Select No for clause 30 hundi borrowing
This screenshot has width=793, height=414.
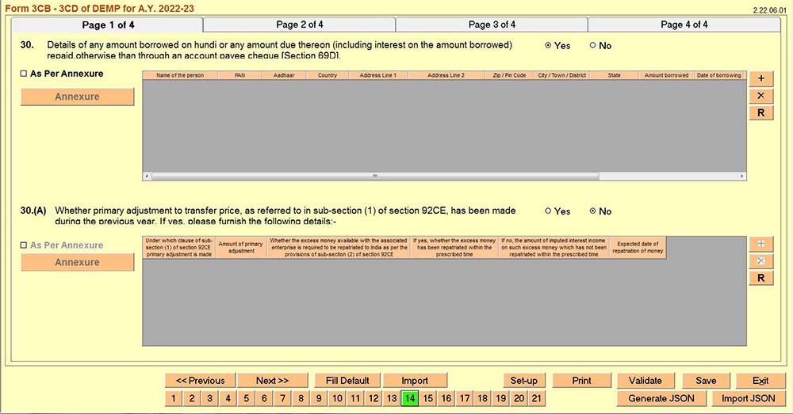click(593, 46)
